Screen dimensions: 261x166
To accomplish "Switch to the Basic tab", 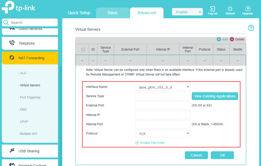I will [113, 13].
